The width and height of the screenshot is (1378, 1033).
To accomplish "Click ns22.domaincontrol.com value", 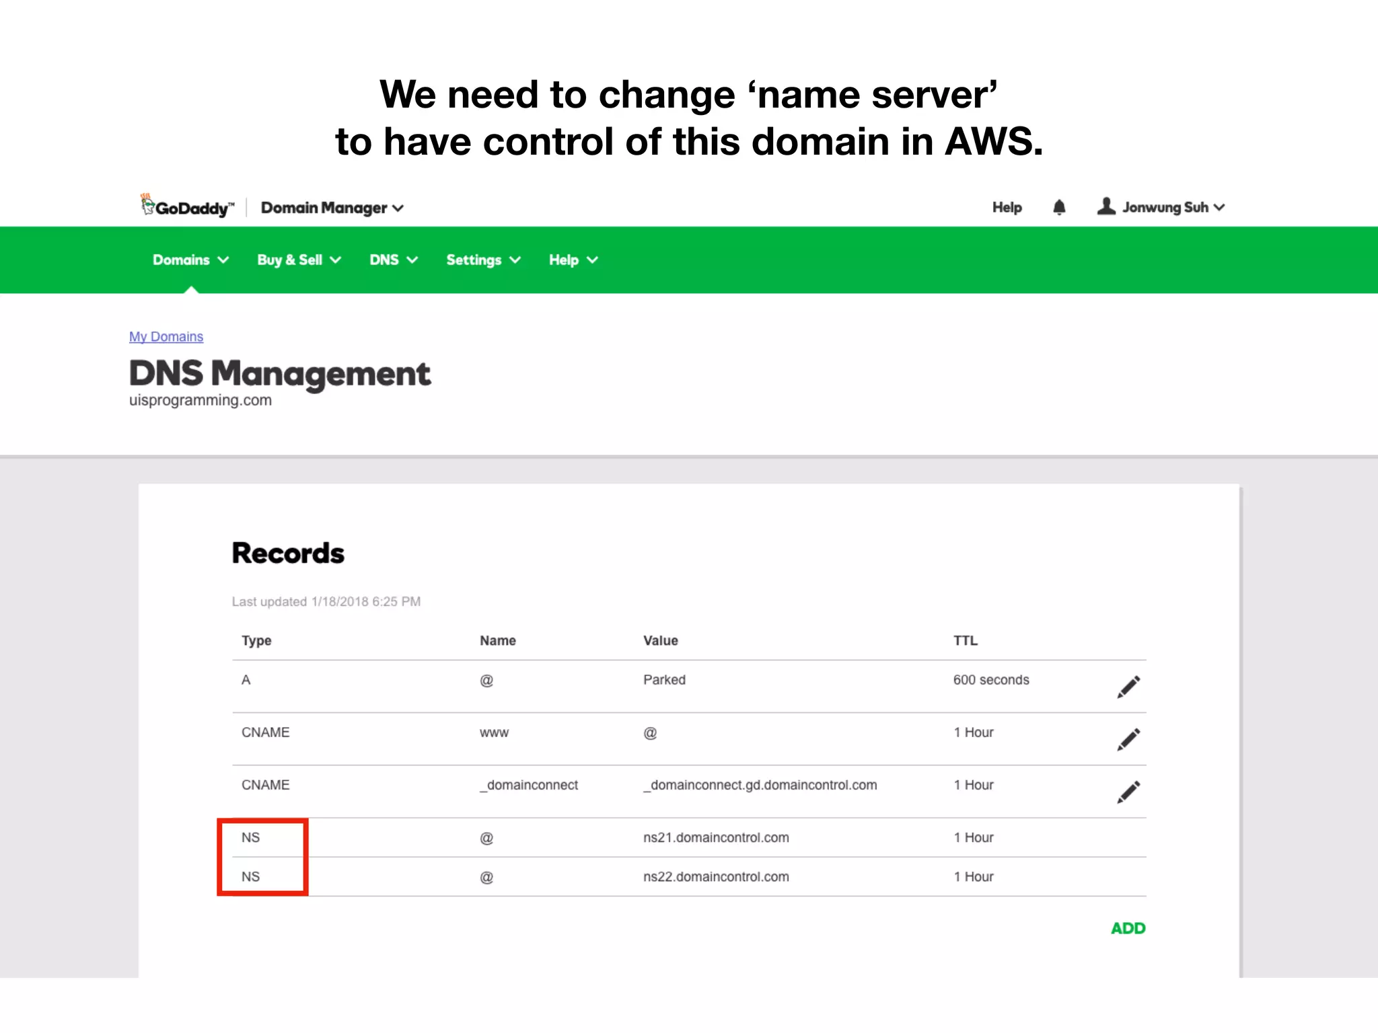I will click(x=716, y=876).
